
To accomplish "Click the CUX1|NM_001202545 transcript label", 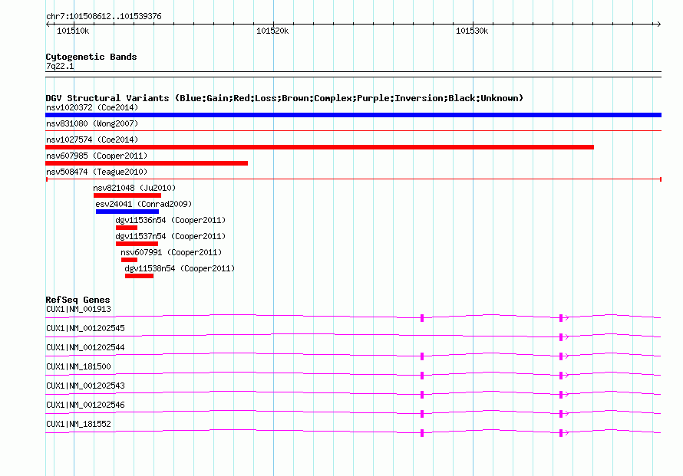I will 85,329.
